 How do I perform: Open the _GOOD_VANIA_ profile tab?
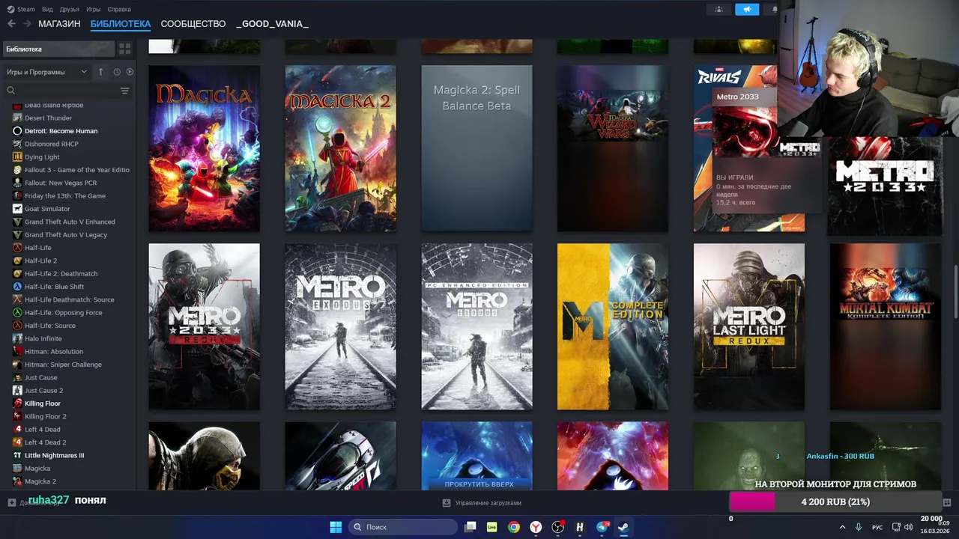[273, 24]
